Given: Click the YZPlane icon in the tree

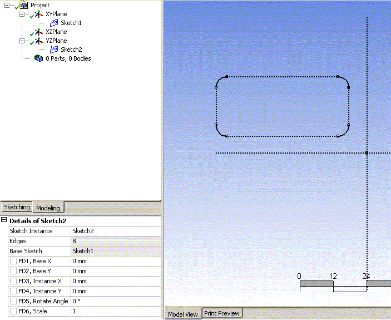Looking at the screenshot, I should pyautogui.click(x=39, y=41).
